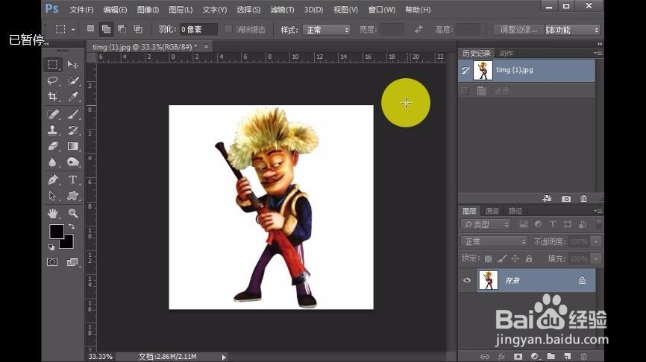Expand the status bar info arrow

pos(224,357)
